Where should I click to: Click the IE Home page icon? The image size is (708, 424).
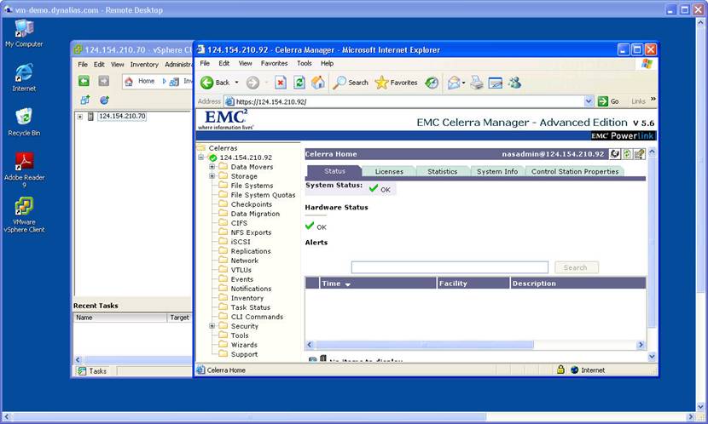pyautogui.click(x=318, y=83)
